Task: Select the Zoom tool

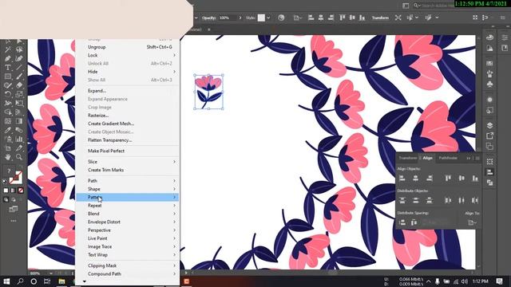Action: (19, 157)
